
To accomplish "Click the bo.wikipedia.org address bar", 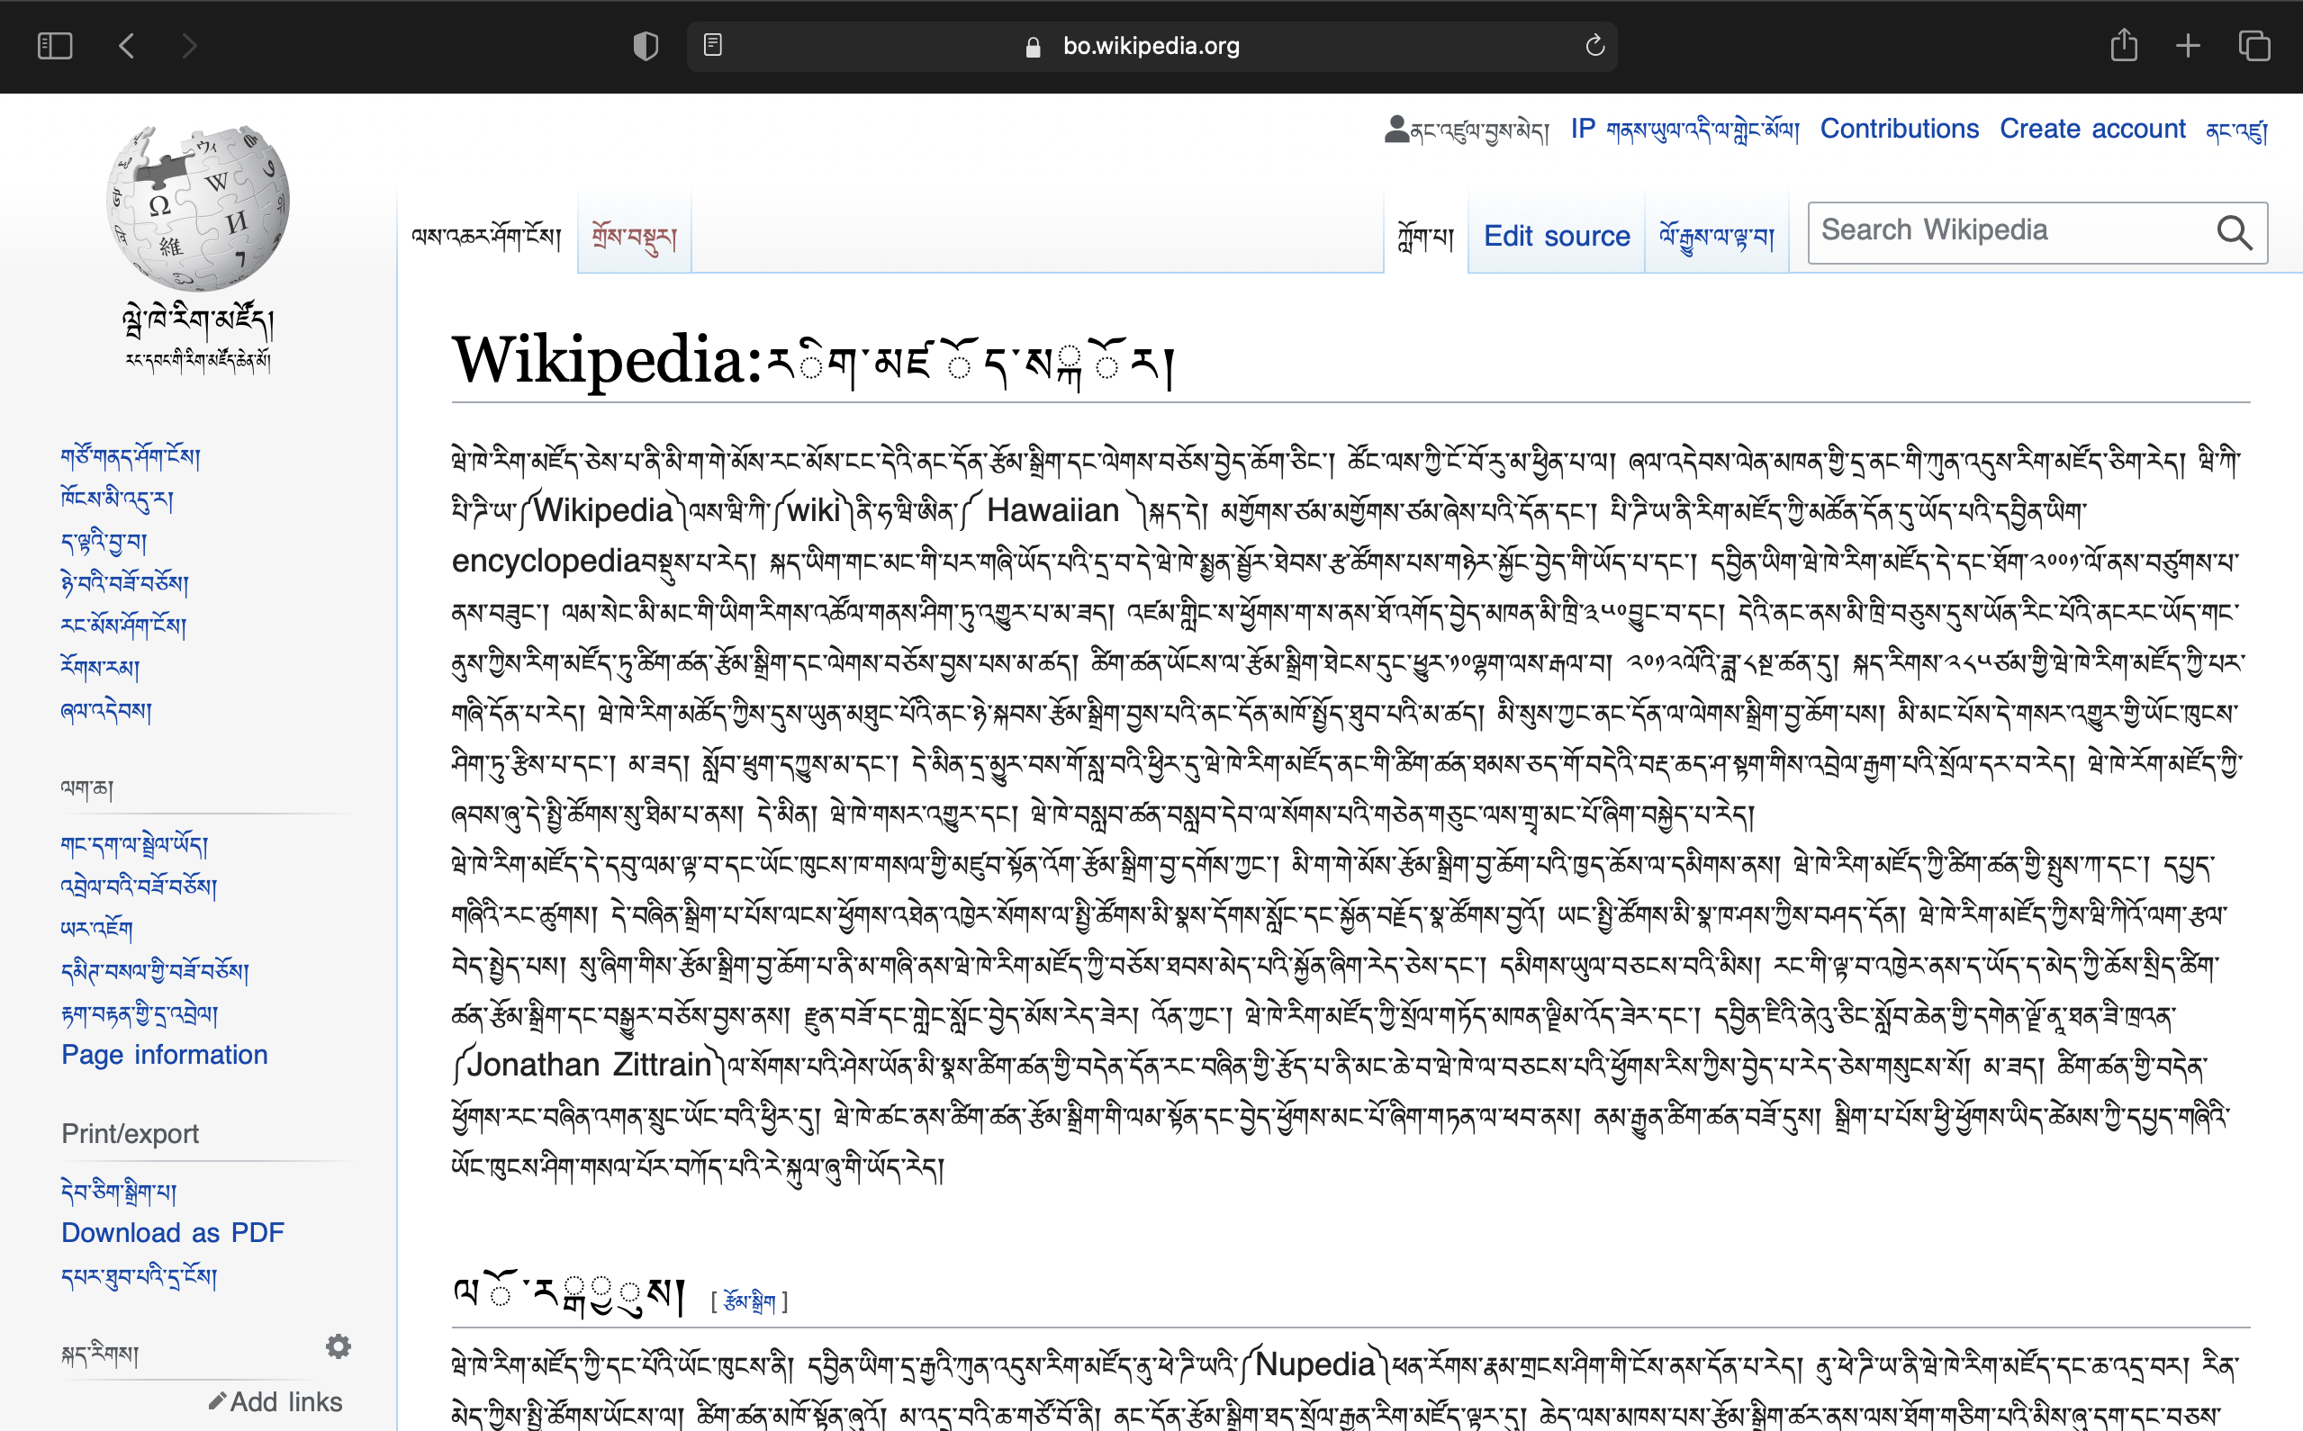I will [1150, 45].
